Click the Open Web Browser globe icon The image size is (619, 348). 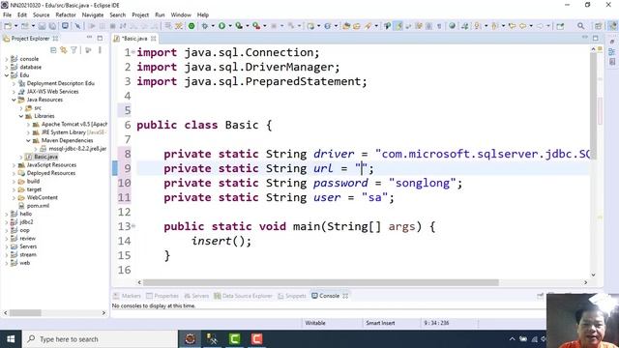pos(452,26)
